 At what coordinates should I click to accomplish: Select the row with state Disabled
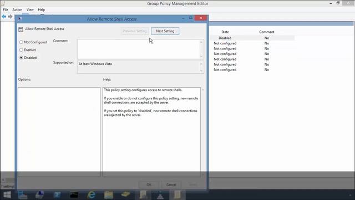click(252, 38)
